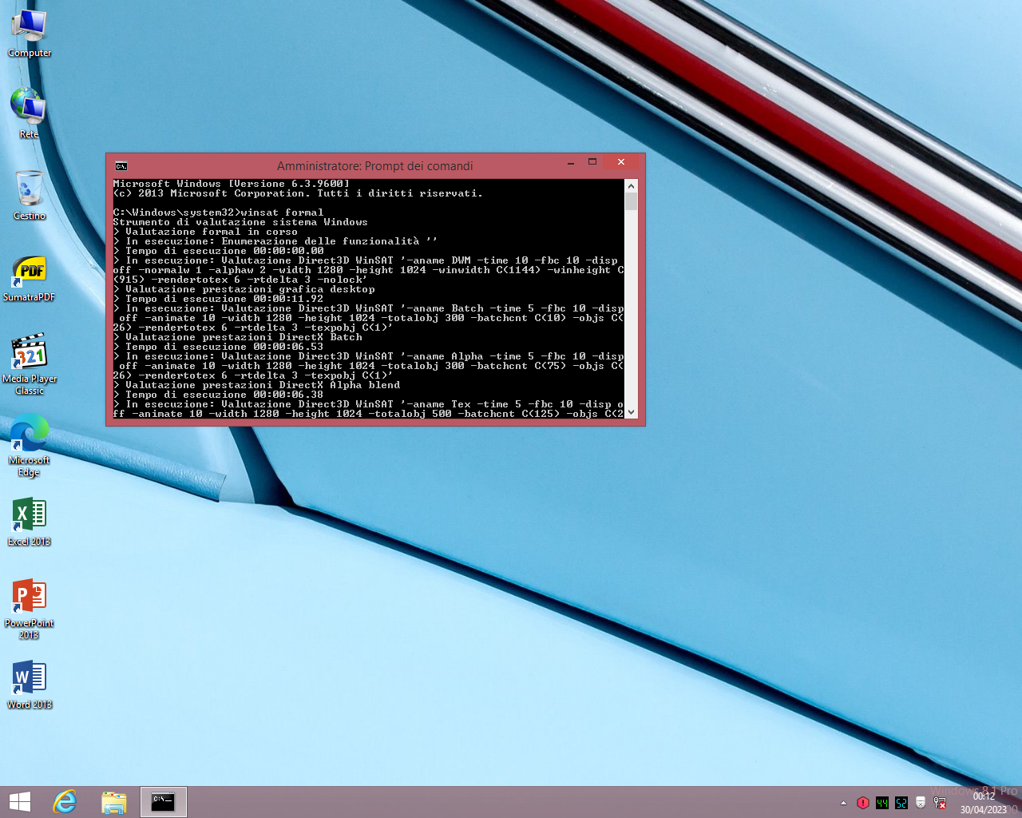Image resolution: width=1022 pixels, height=818 pixels.
Task: Expand hidden system tray icons
Action: click(x=843, y=803)
